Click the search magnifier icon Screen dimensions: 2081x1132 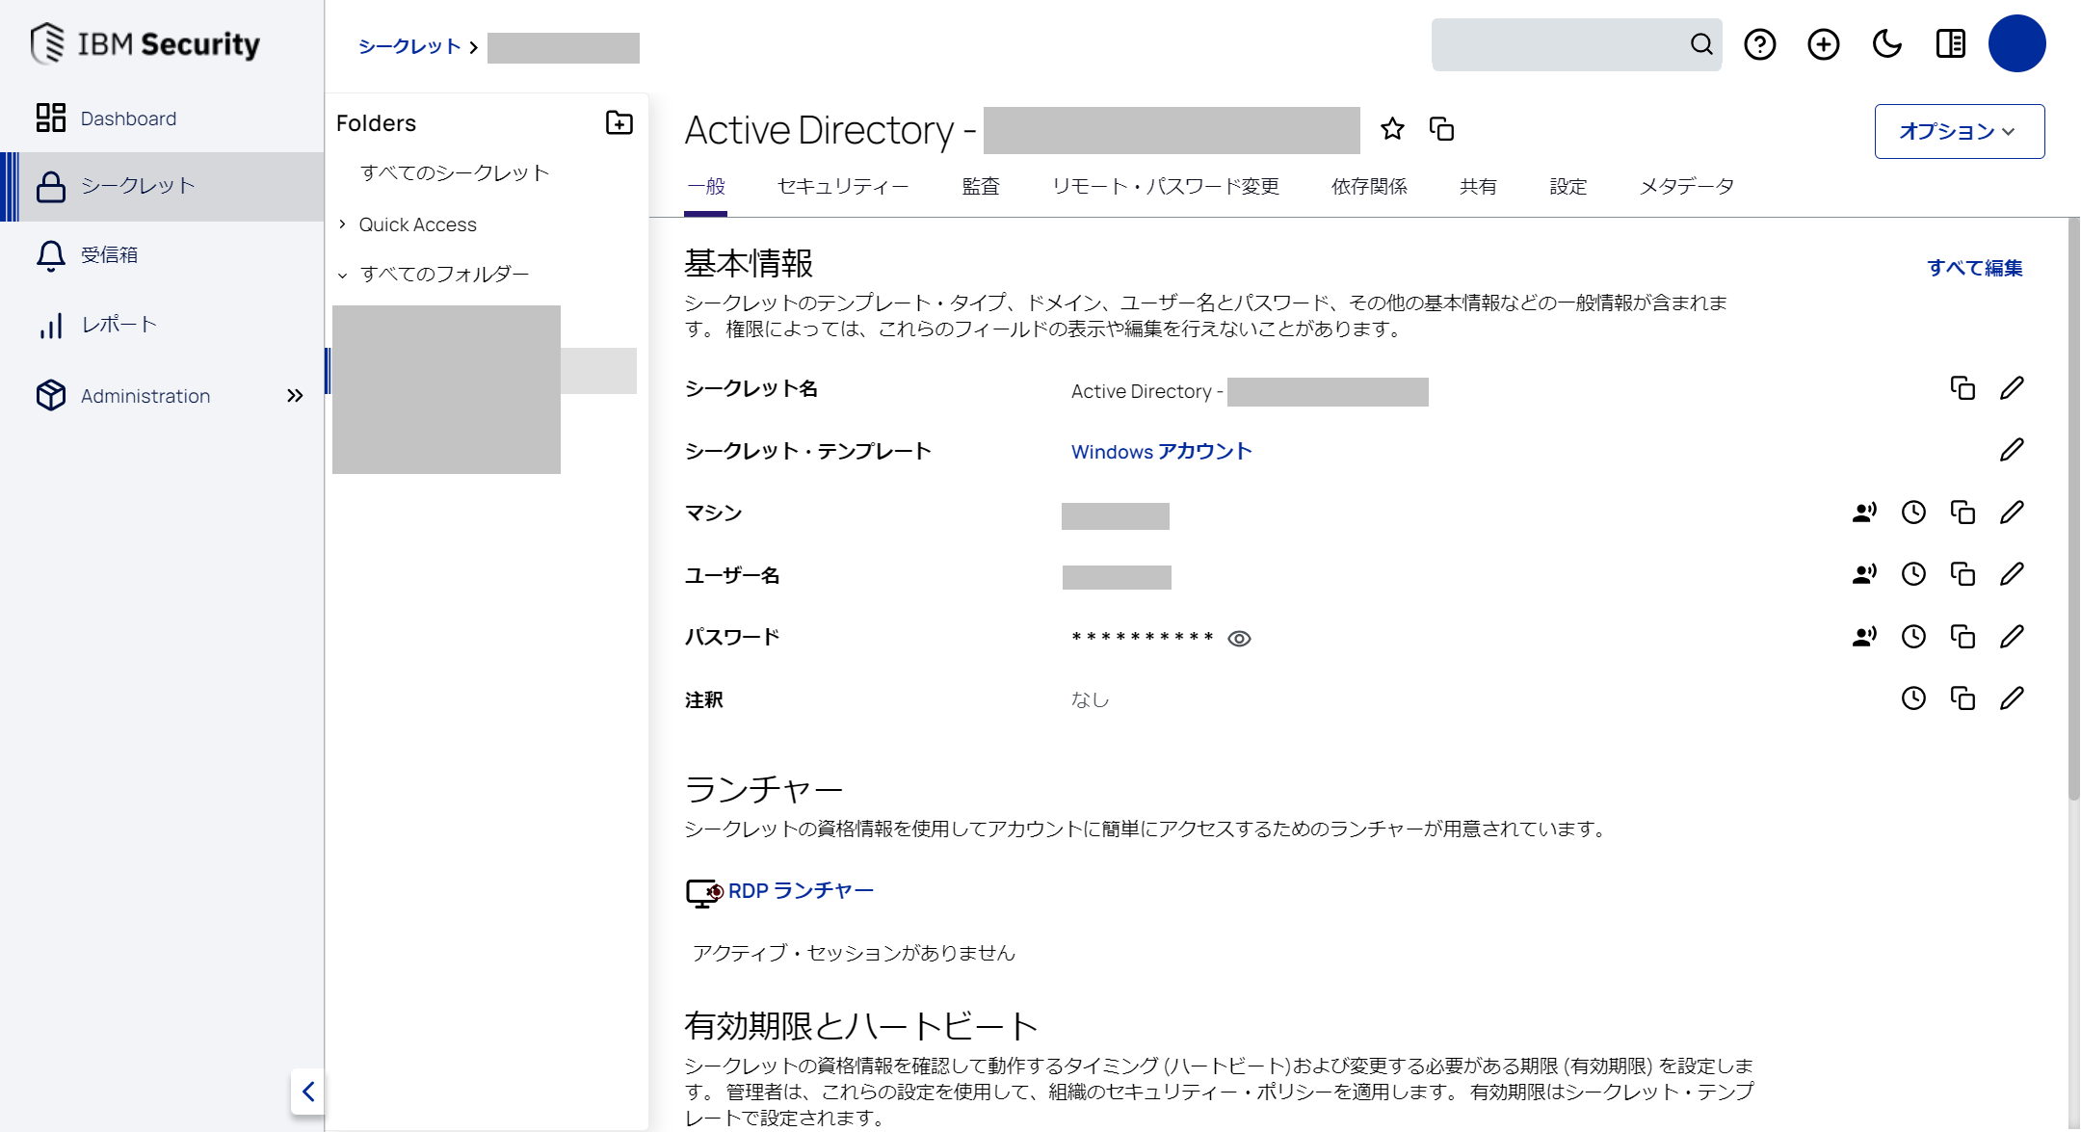point(1701,44)
